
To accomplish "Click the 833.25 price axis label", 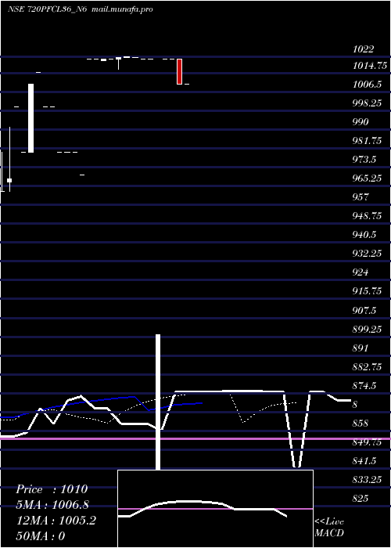I will point(367,479).
